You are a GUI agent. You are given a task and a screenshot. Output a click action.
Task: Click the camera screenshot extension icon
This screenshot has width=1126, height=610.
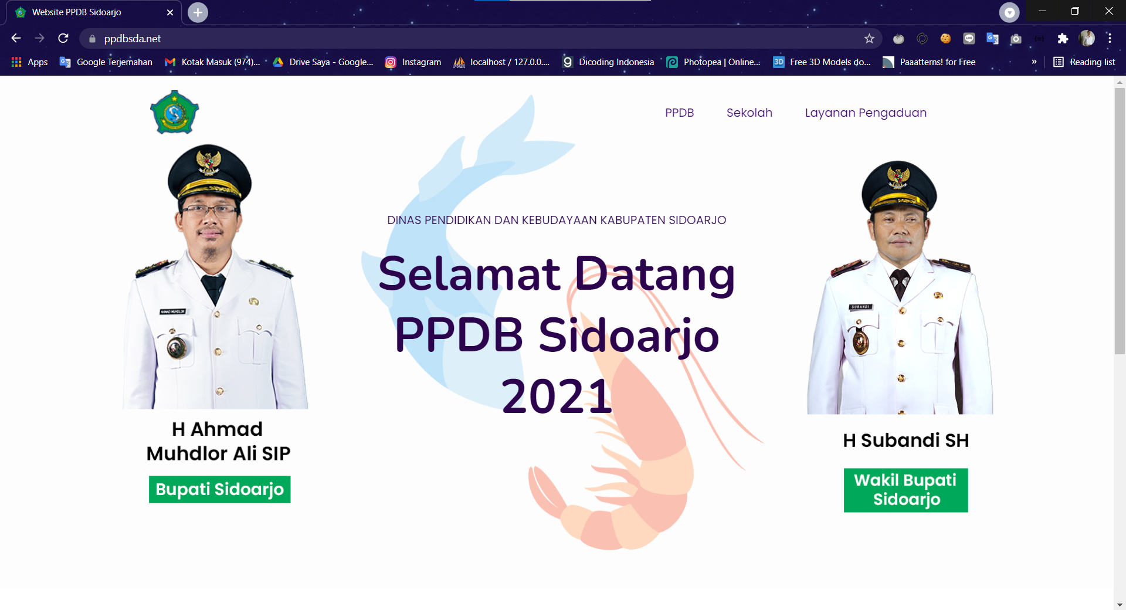point(1016,39)
